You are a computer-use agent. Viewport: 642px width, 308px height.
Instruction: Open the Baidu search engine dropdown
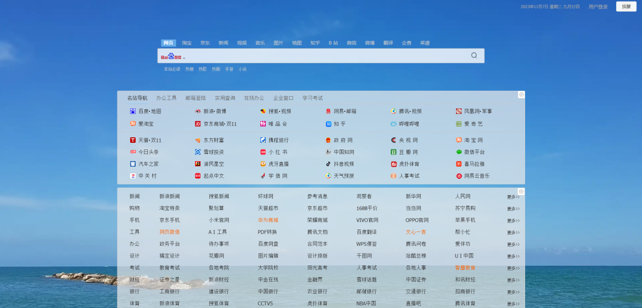[173, 57]
